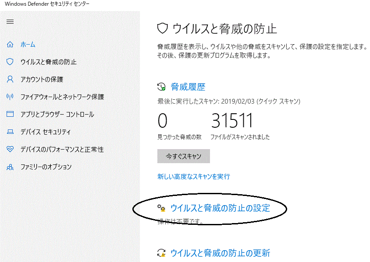Open デバイス セキュリティ in sidebar
Screen dimensions: 370x262
click(46, 132)
